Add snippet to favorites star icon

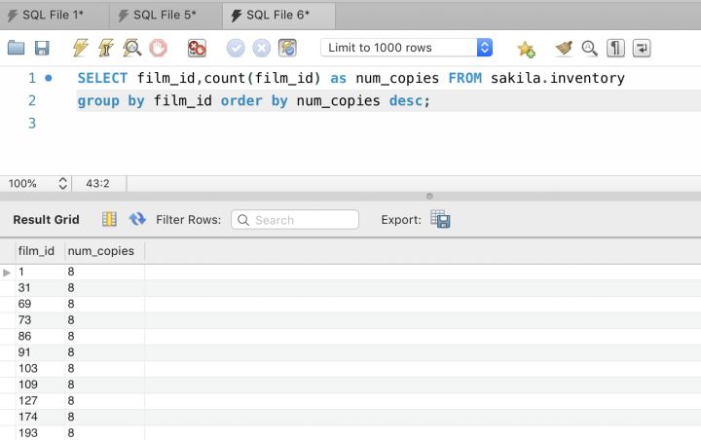[x=526, y=49]
